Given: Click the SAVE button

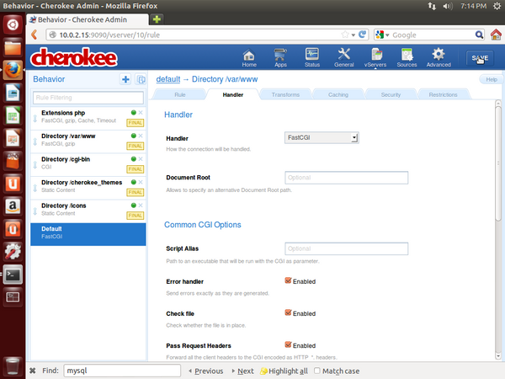Looking at the screenshot, I should click(x=480, y=58).
